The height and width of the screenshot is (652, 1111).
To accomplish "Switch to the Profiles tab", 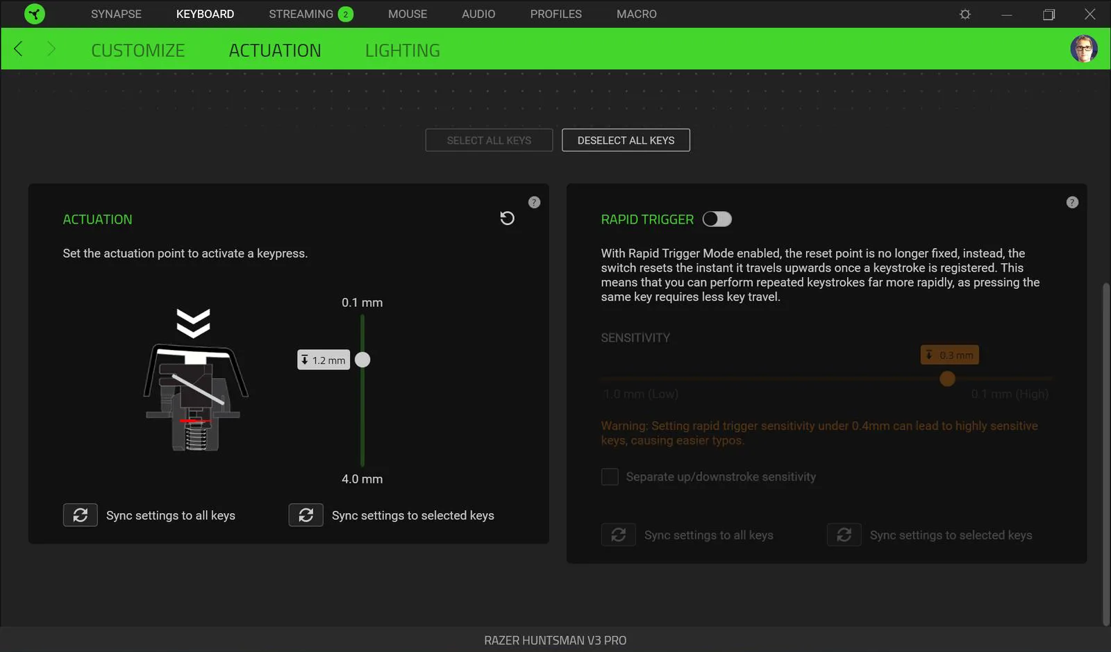I will (556, 14).
